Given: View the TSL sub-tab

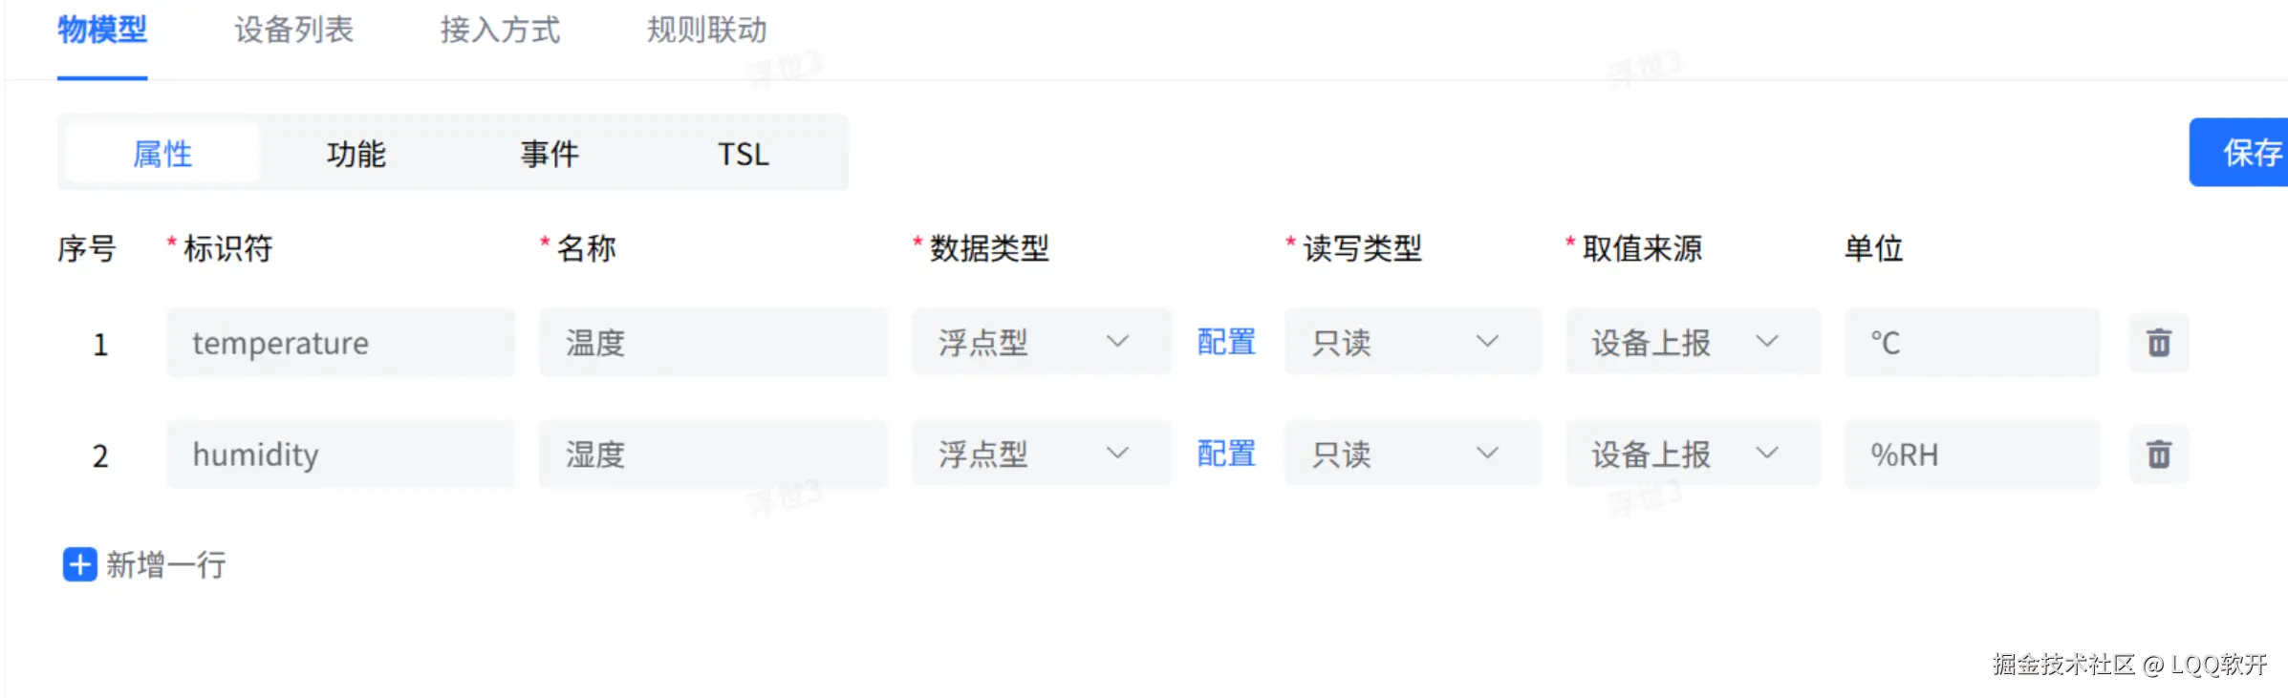Looking at the screenshot, I should [744, 153].
